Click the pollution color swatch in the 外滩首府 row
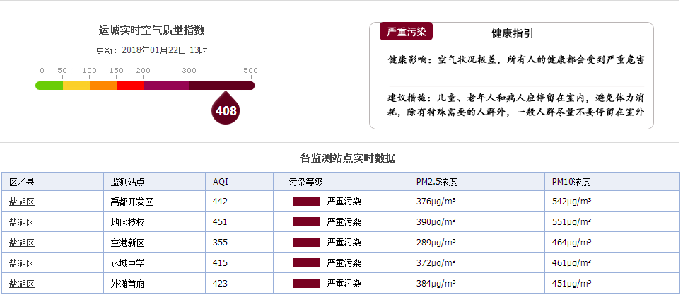Screen dimensions: 683x295 point(306,284)
